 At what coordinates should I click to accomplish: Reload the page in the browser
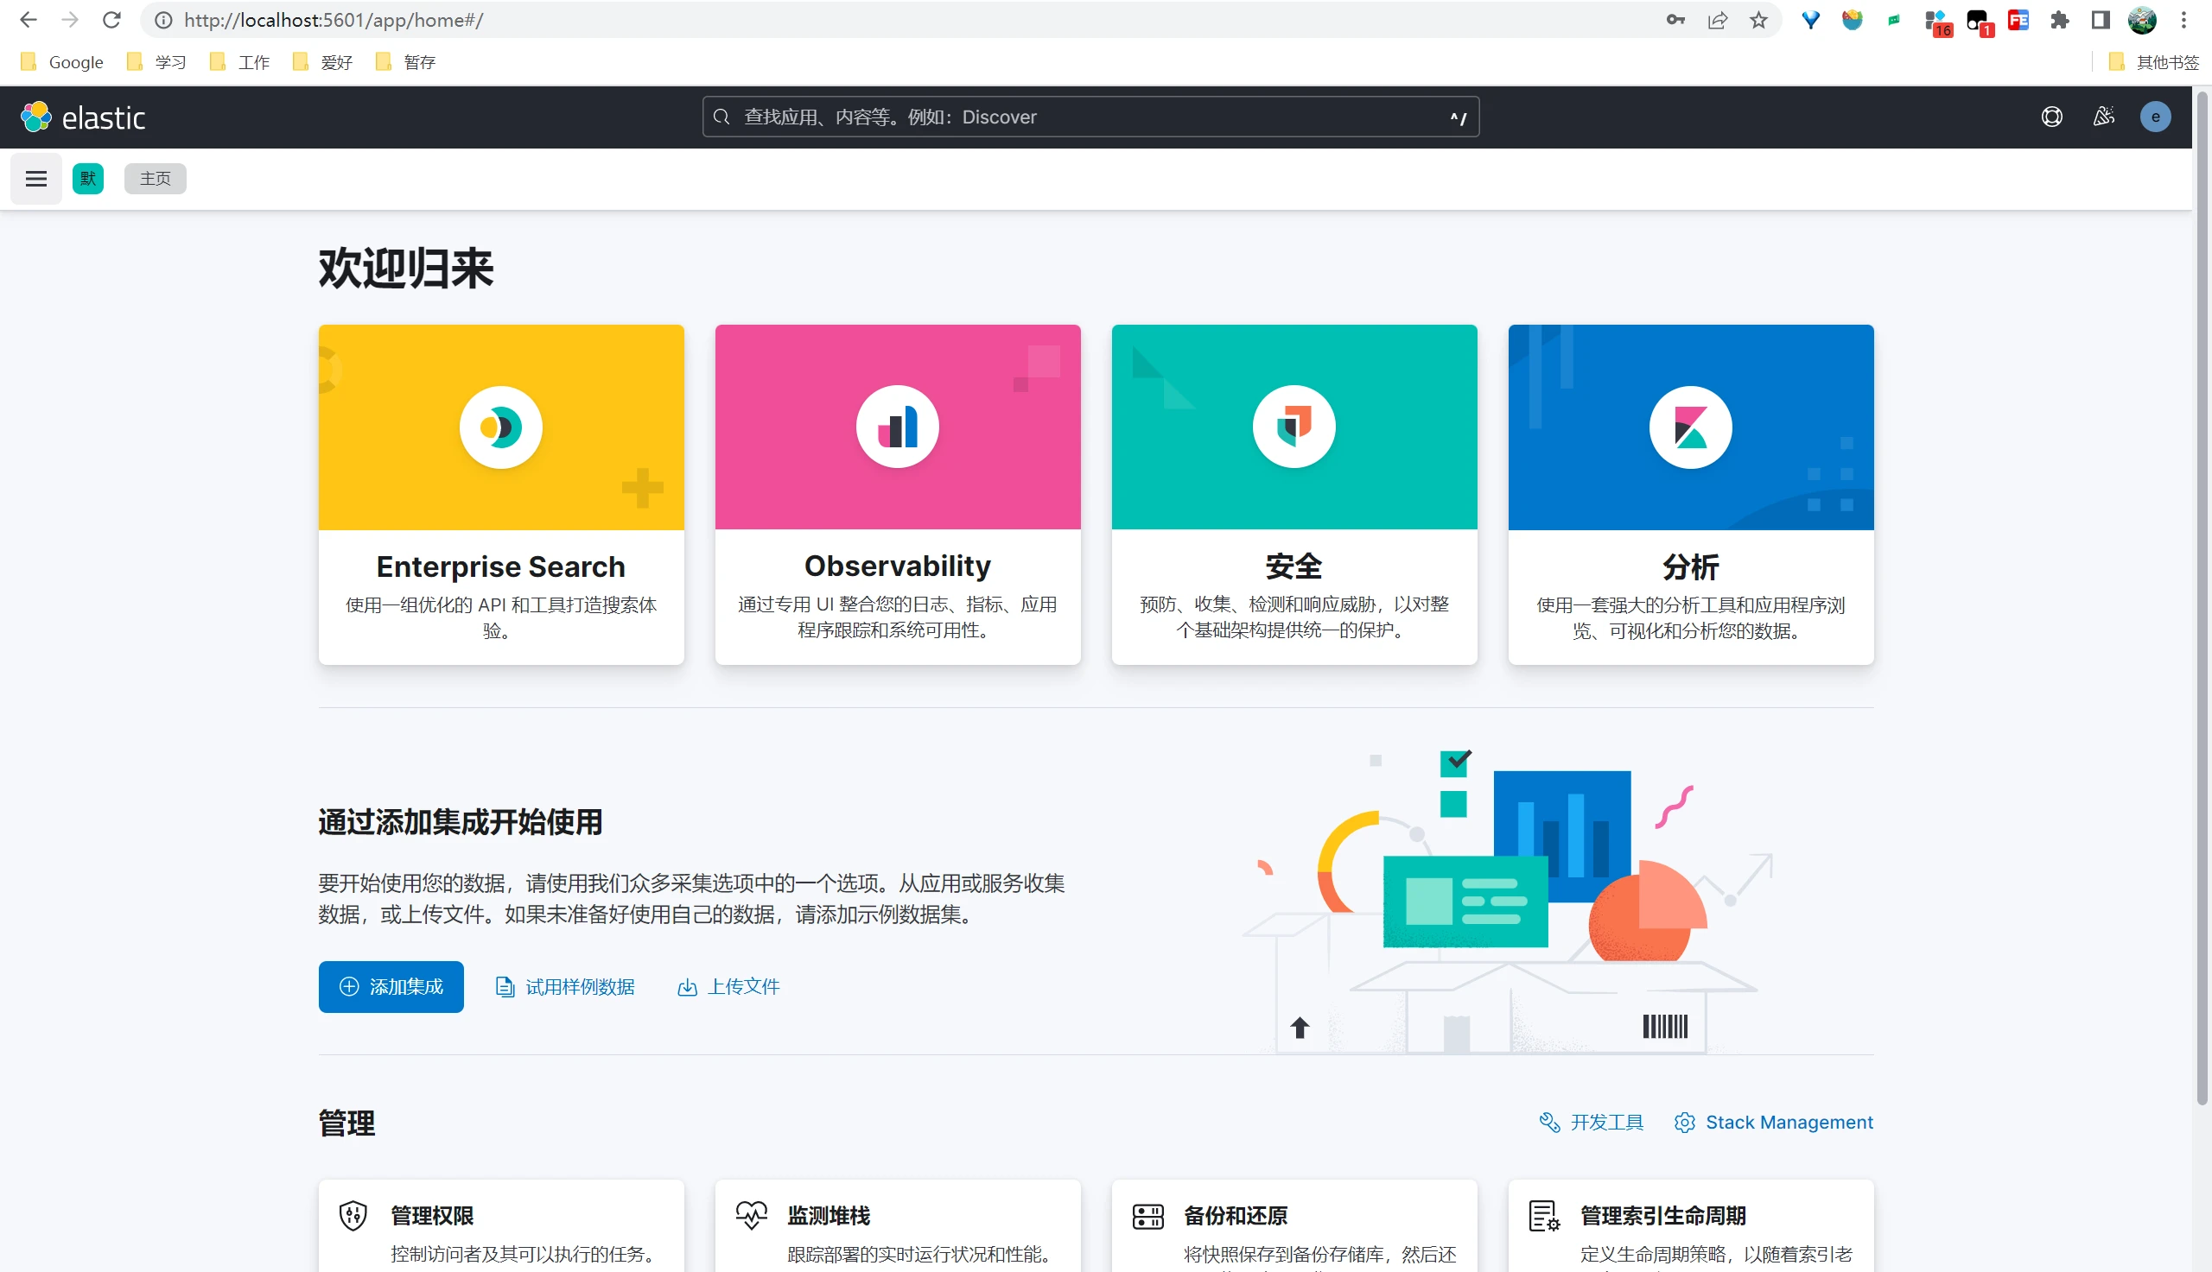coord(111,19)
